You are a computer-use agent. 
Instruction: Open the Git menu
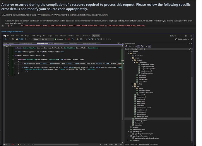(22, 36)
